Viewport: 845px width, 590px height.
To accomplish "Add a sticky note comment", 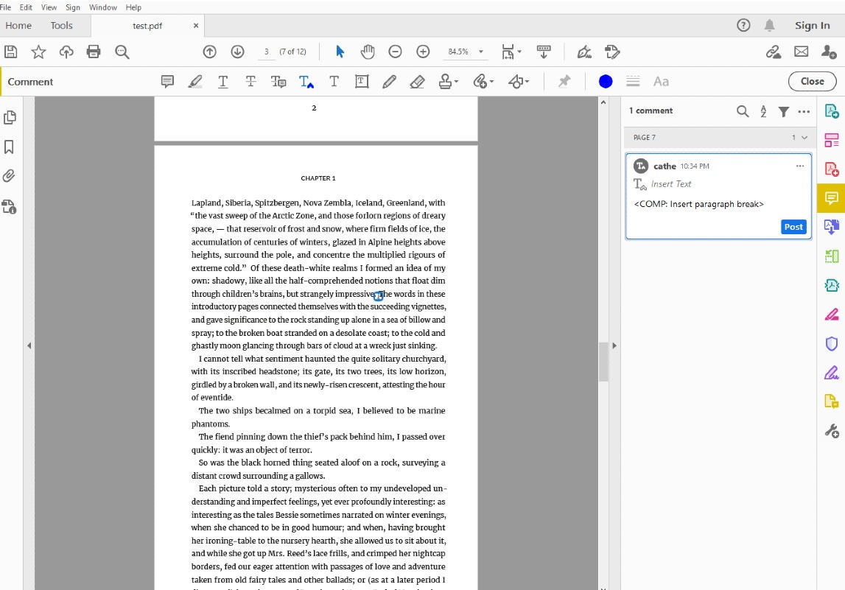I will [167, 81].
